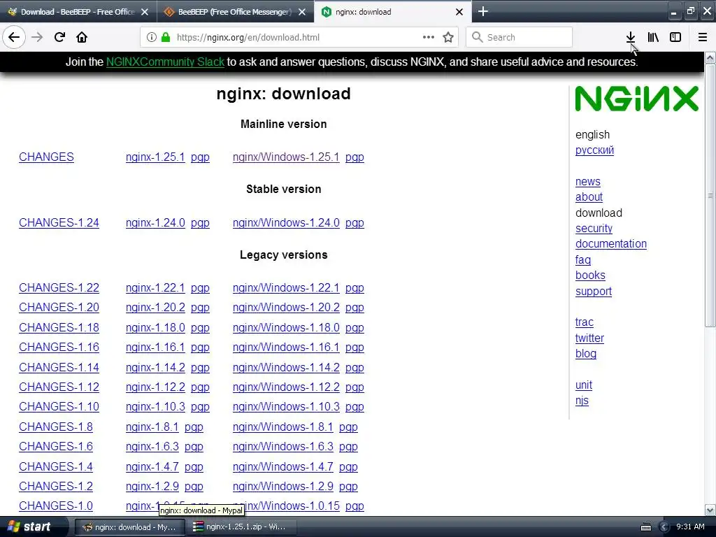This screenshot has width=716, height=537.
Task: Open the security sidebar link
Action: [x=594, y=229]
